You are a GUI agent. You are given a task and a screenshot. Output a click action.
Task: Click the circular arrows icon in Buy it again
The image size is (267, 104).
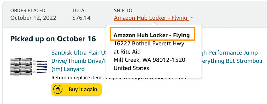click(58, 89)
